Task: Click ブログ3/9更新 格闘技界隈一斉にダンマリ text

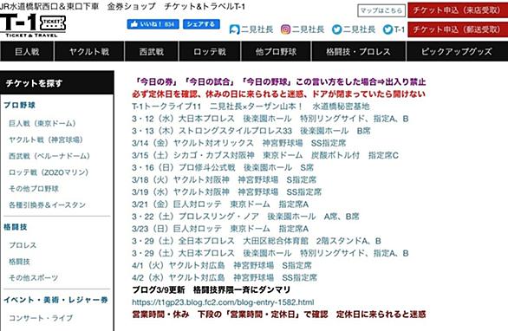Action: 212,290
